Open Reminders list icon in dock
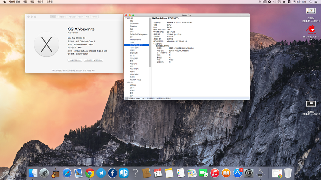The width and height of the screenshot is (321, 180). point(180,173)
